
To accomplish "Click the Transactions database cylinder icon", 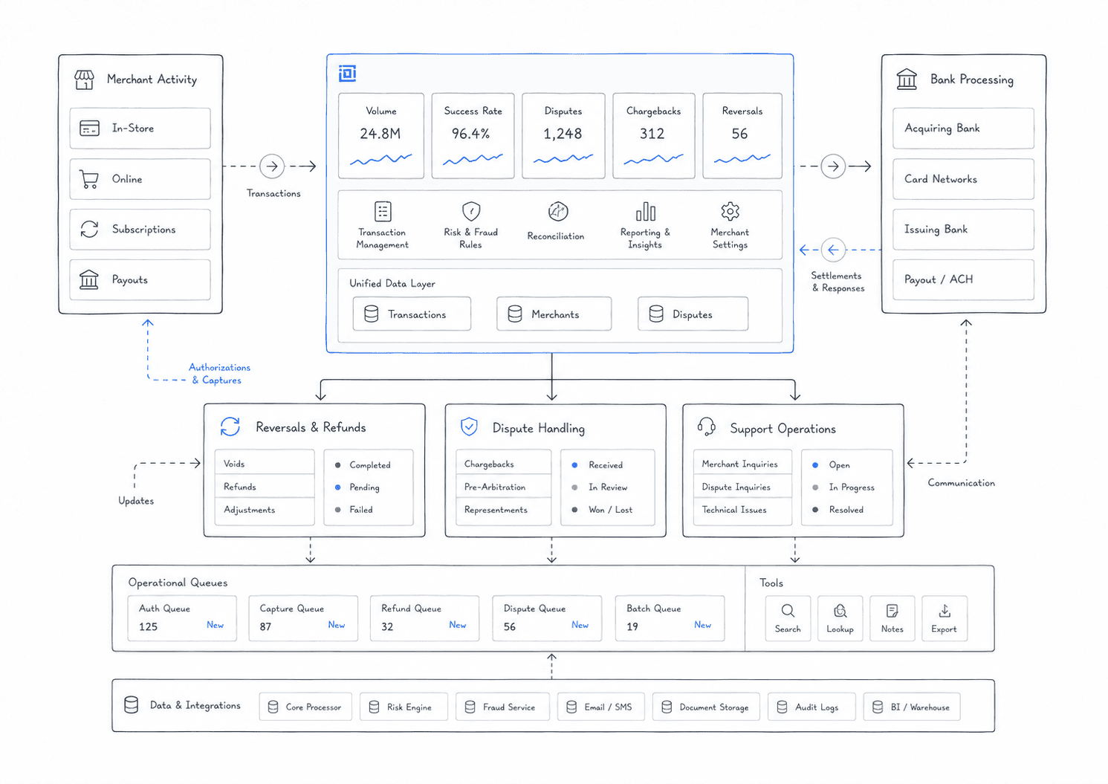I will click(x=372, y=314).
